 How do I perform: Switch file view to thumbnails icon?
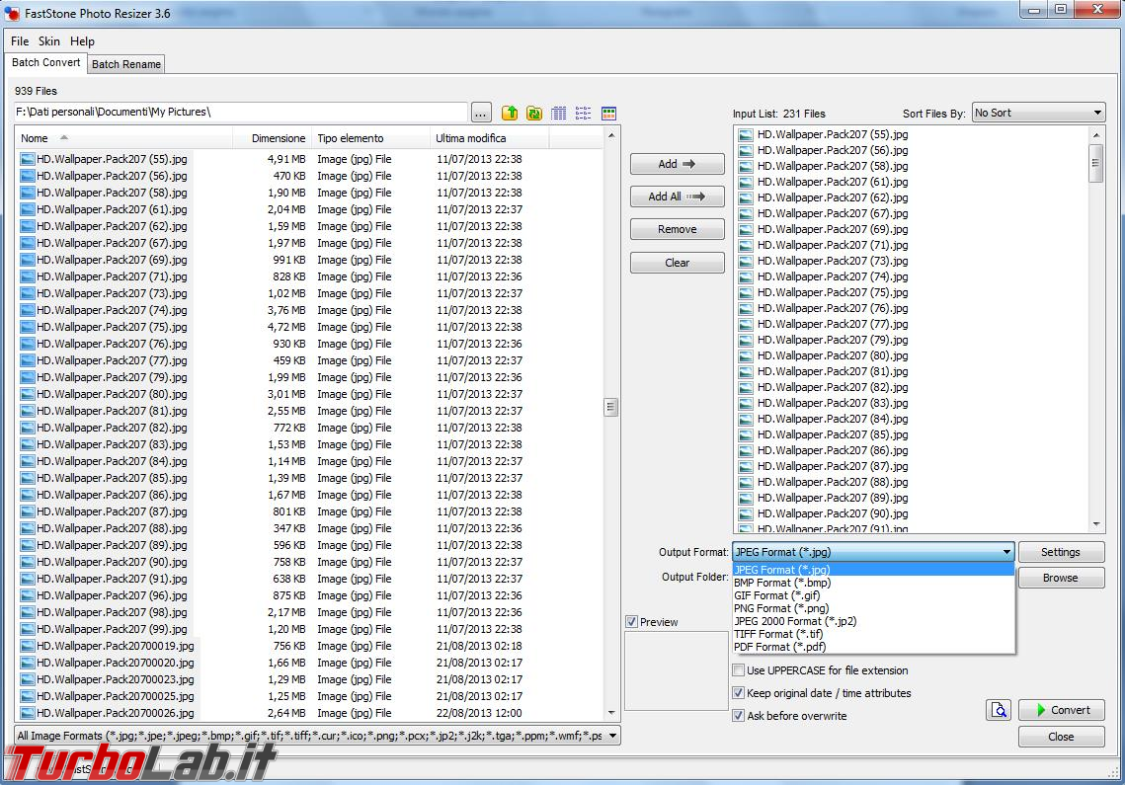(x=608, y=113)
